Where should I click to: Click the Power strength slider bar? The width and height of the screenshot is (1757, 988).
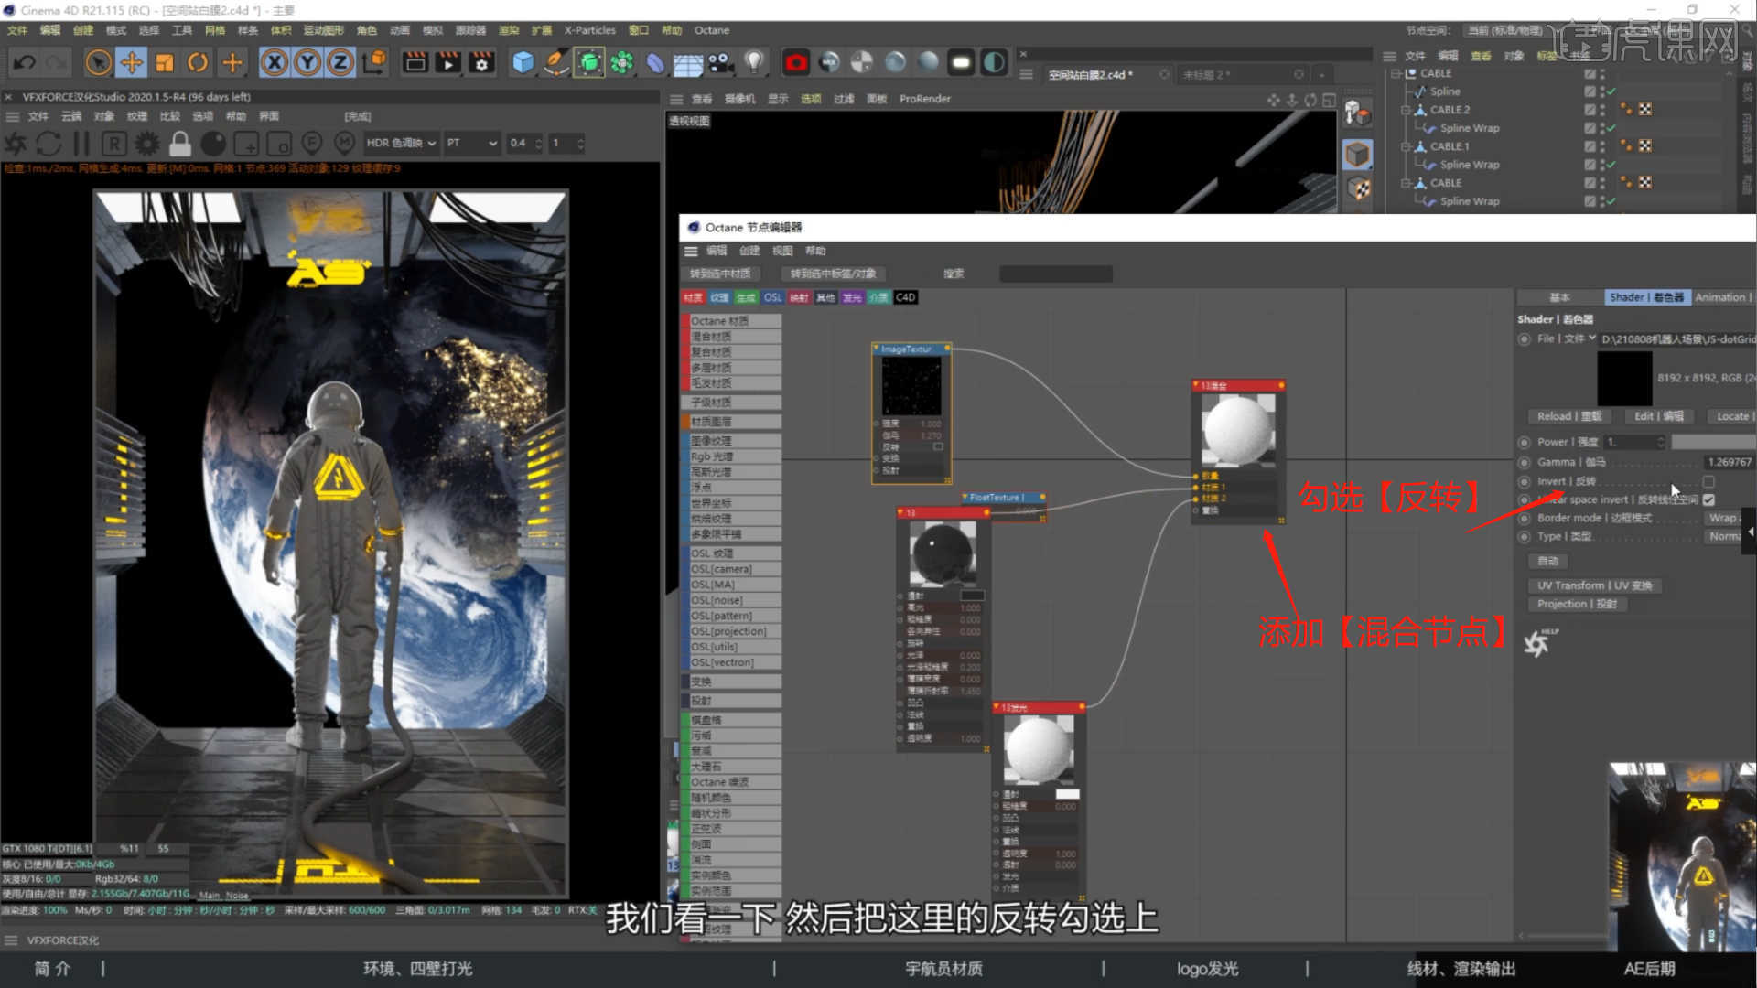point(1711,442)
